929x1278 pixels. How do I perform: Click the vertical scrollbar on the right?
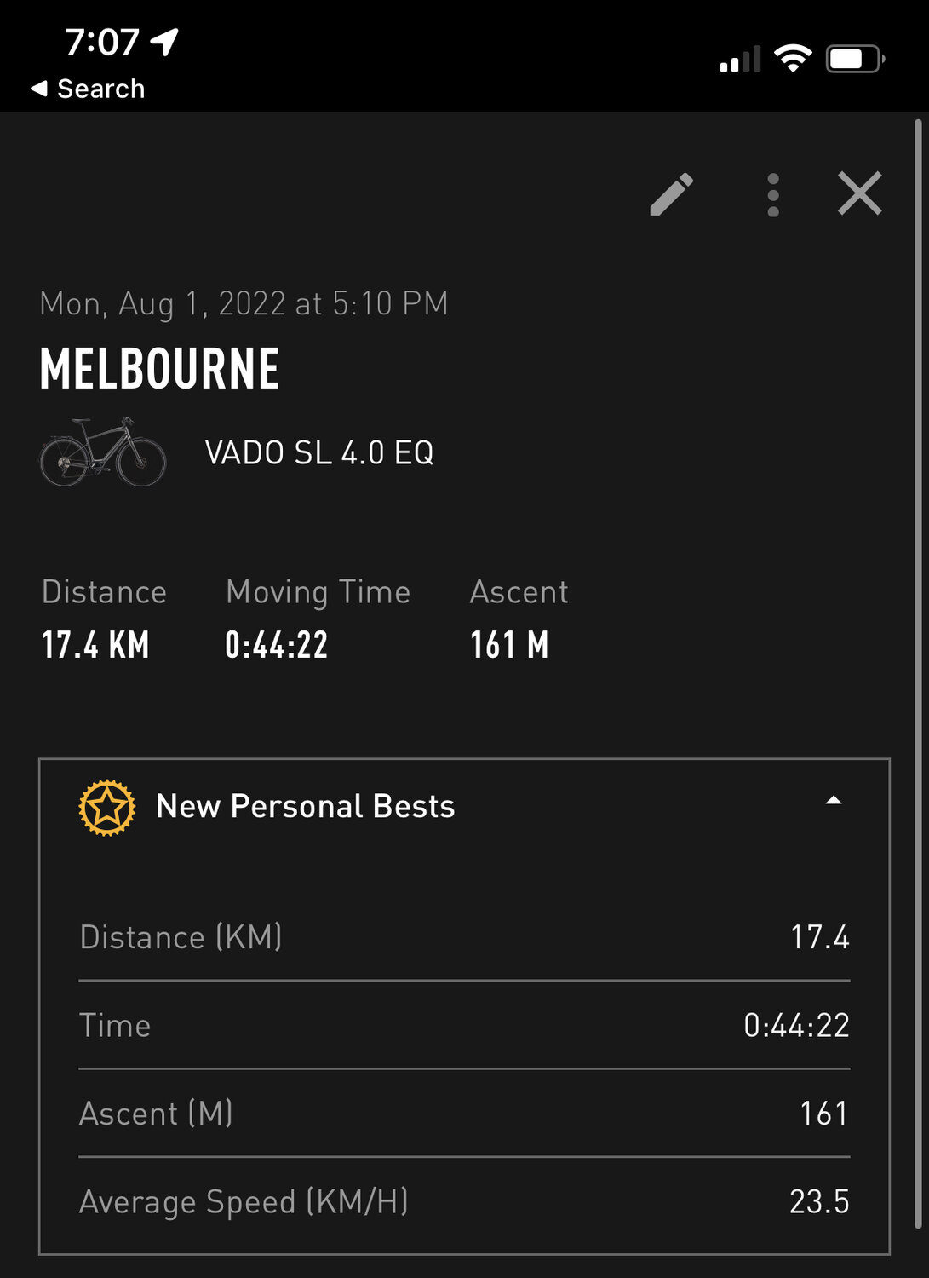pos(918,673)
